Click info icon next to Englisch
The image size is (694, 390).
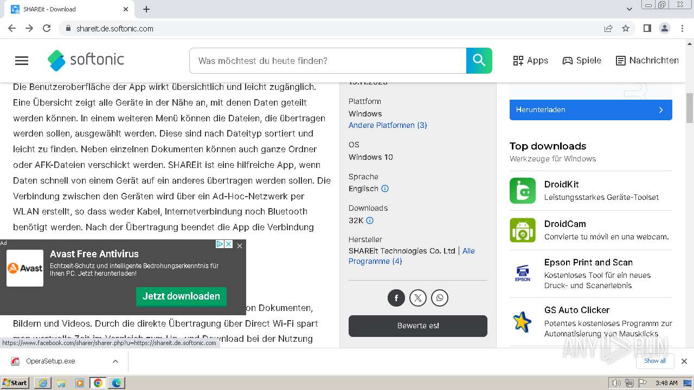click(385, 189)
